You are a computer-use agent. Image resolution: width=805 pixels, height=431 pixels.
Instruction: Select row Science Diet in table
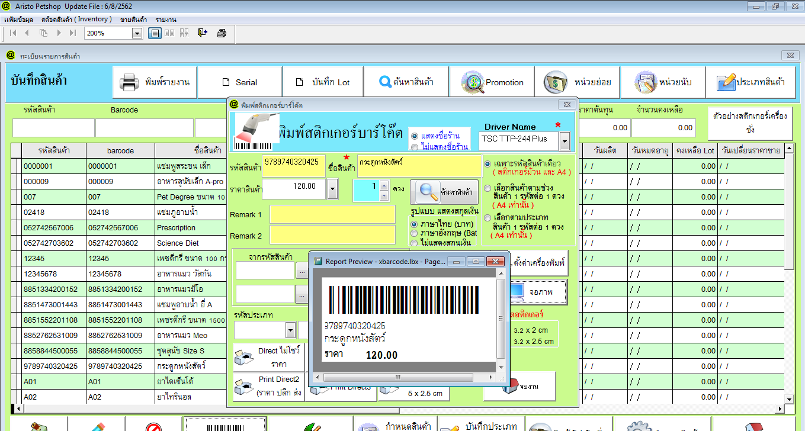point(118,243)
